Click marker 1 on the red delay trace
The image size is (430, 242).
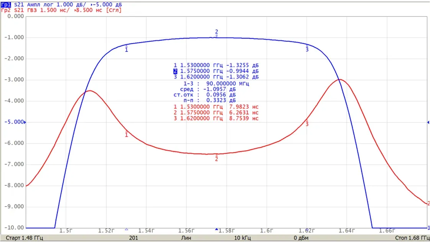point(126,134)
